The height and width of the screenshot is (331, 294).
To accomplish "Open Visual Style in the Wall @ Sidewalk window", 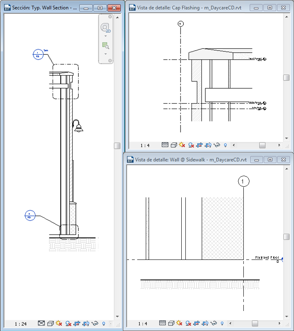I will [x=171, y=323].
